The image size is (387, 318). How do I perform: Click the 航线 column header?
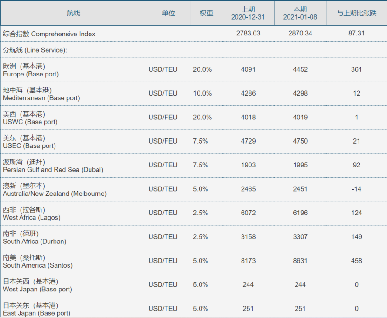(x=73, y=13)
